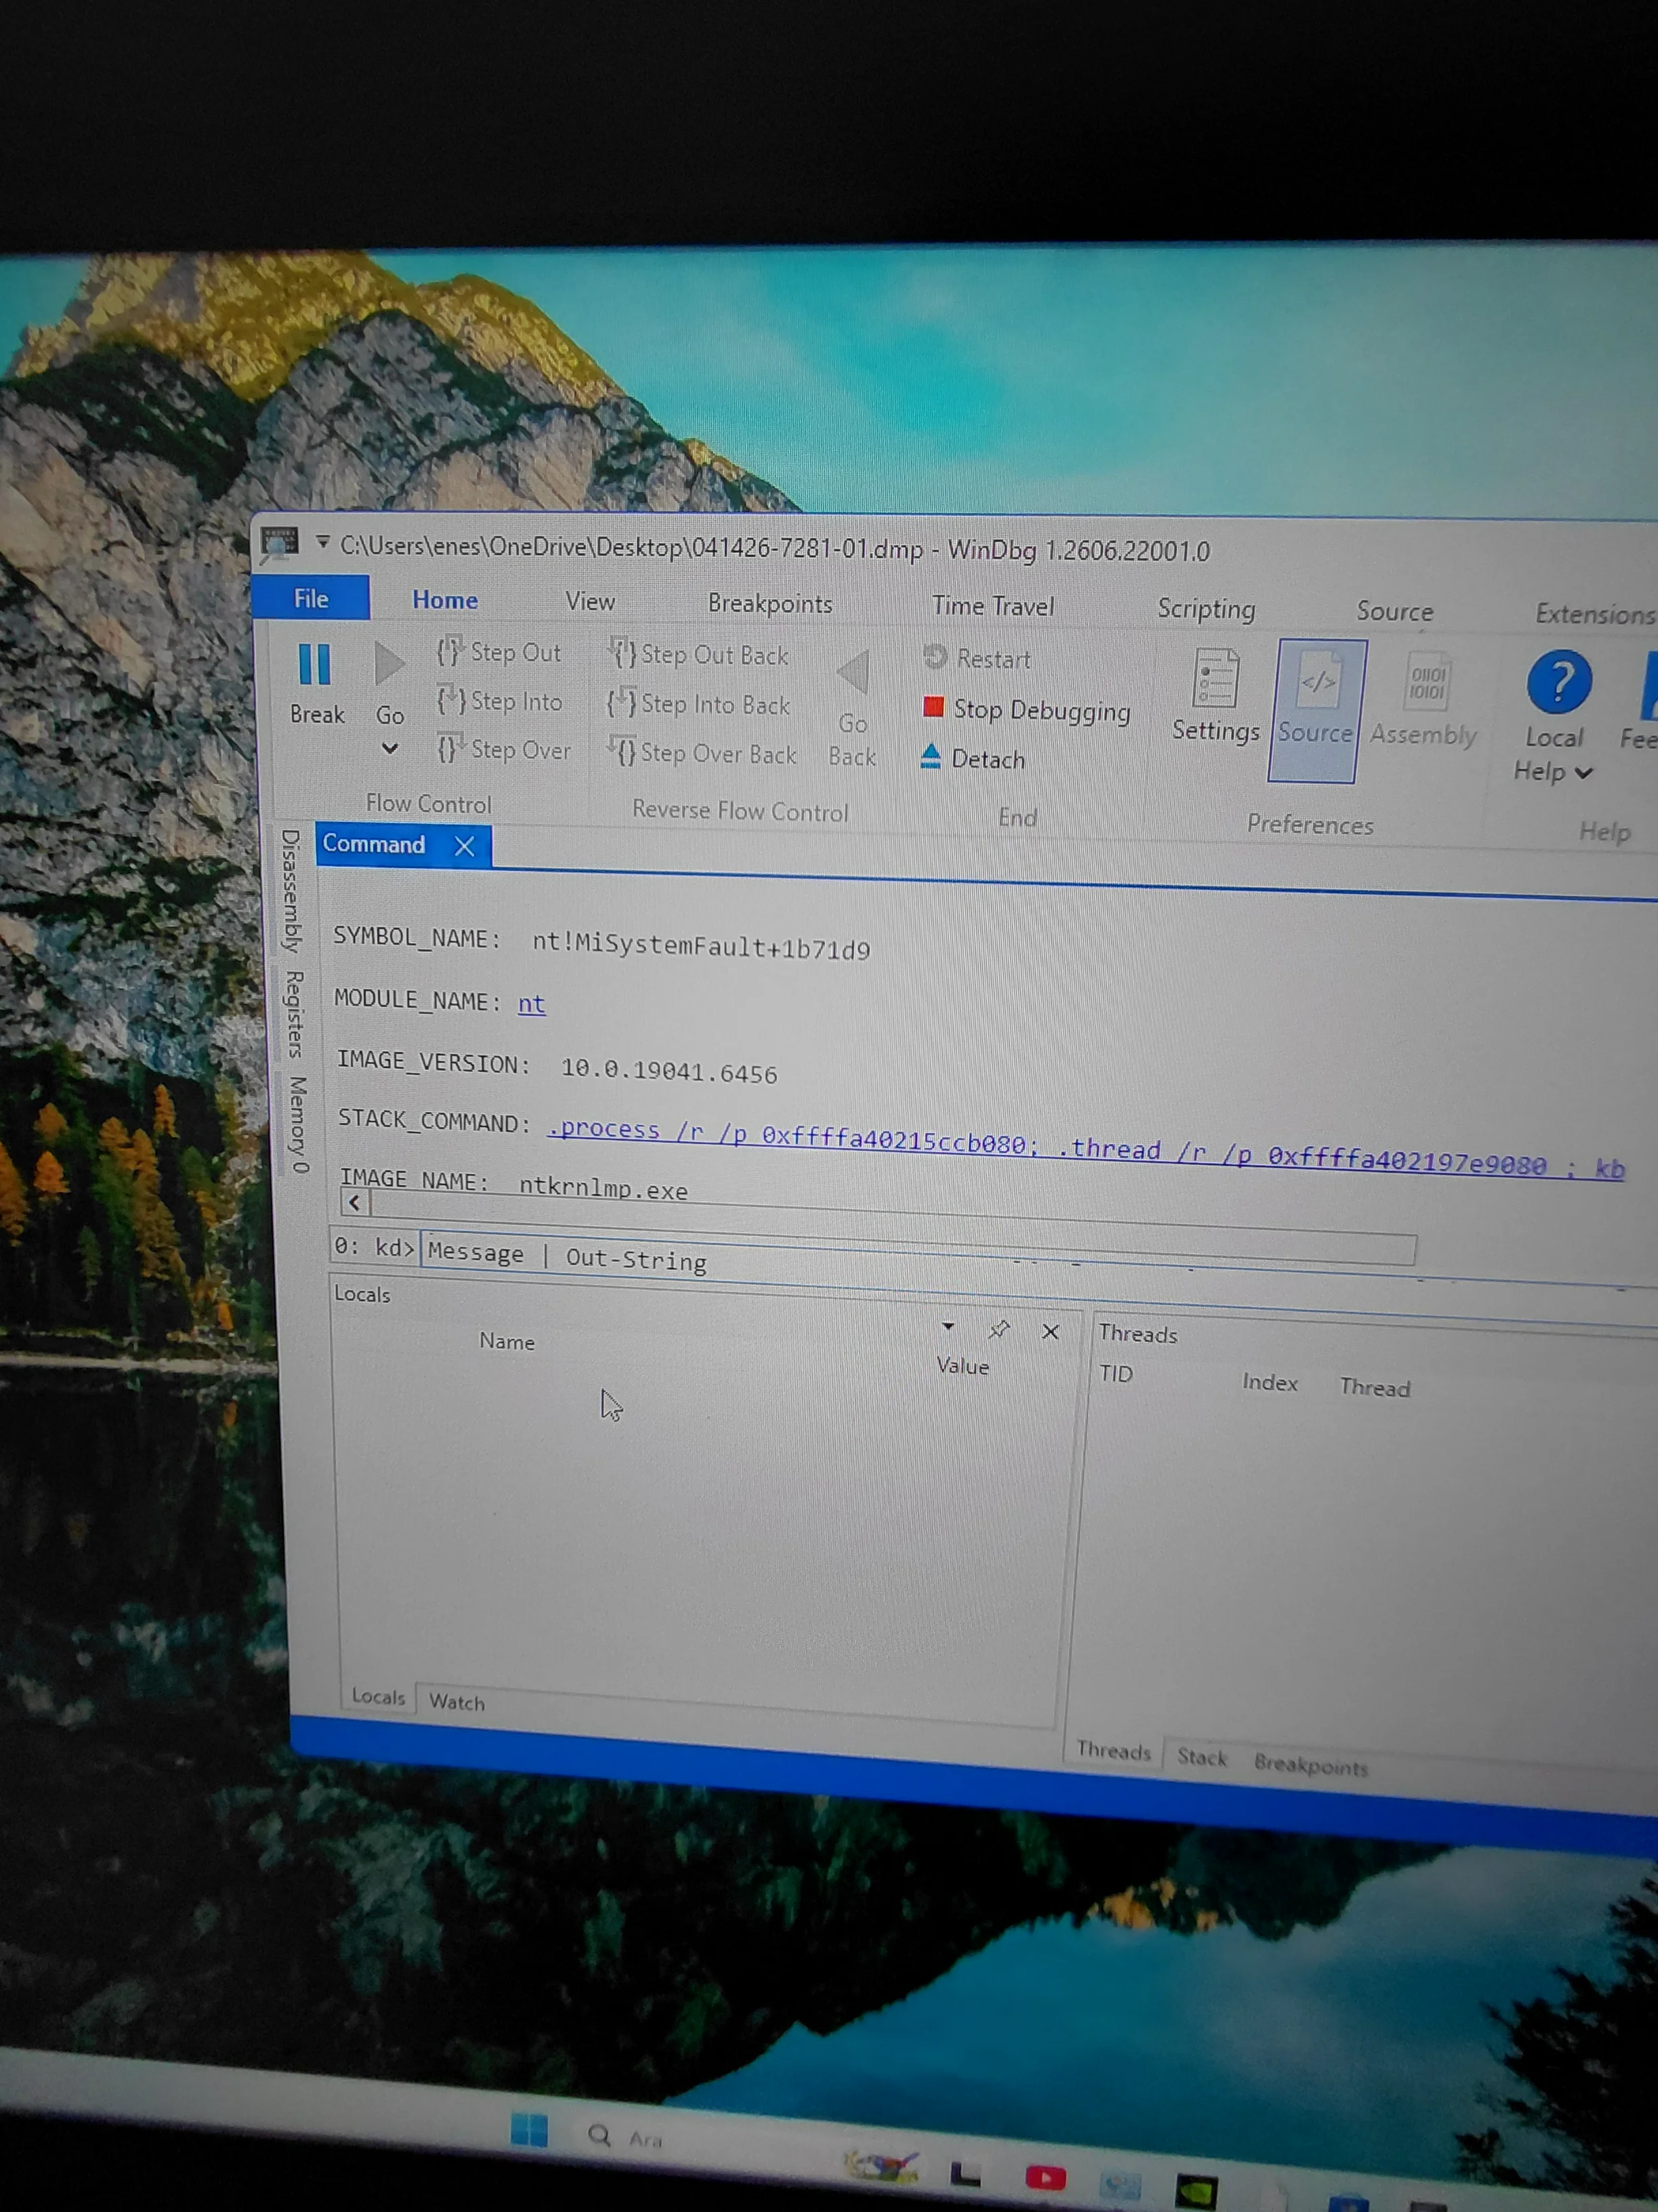The image size is (1658, 2212).
Task: Click the Thread column header
Action: (1375, 1387)
